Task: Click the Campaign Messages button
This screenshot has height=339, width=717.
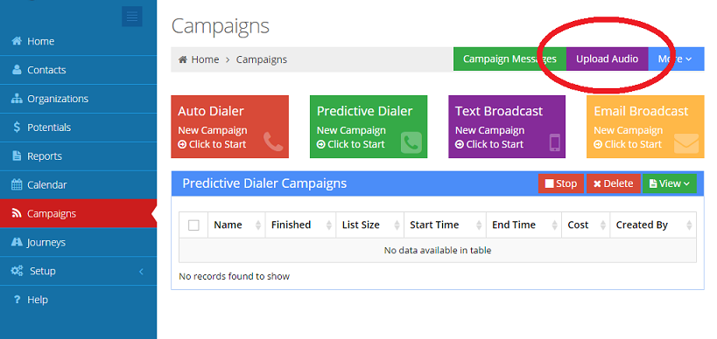Action: (x=510, y=59)
